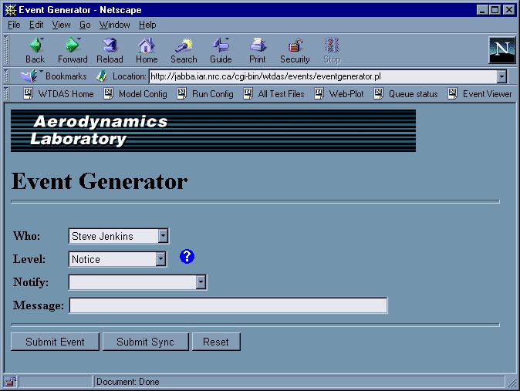Open the Edit menu
Image resolution: width=520 pixels, height=391 pixels.
[36, 25]
